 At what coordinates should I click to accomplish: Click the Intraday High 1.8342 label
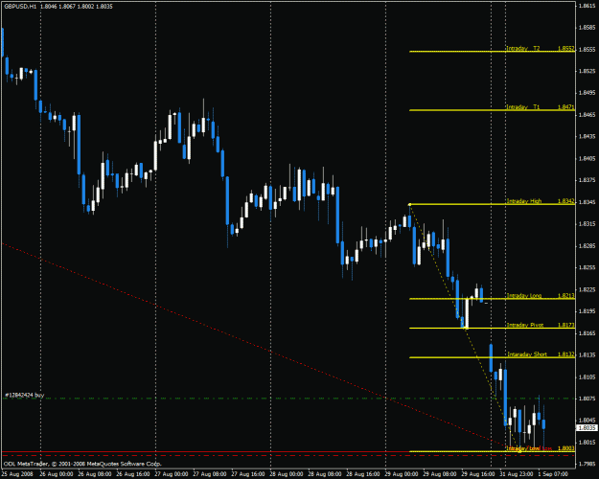pyautogui.click(x=541, y=201)
